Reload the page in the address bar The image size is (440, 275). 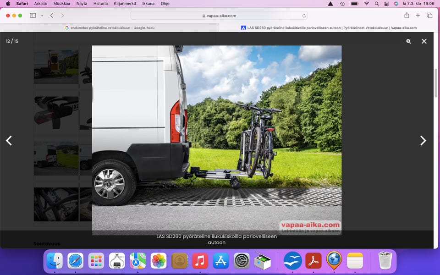[304, 16]
